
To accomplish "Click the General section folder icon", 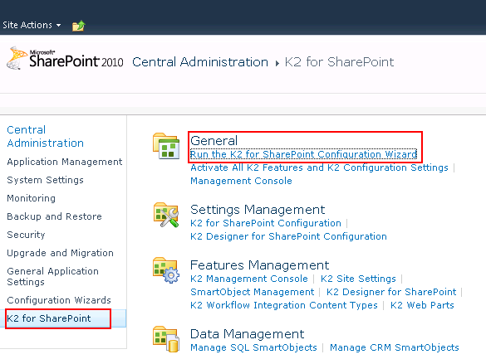I will click(x=166, y=146).
